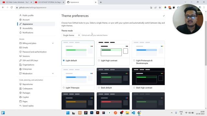Screen dimensions: 207x116
Task: Open the Windows Start menu
Action: pyautogui.click(x=68, y=113)
